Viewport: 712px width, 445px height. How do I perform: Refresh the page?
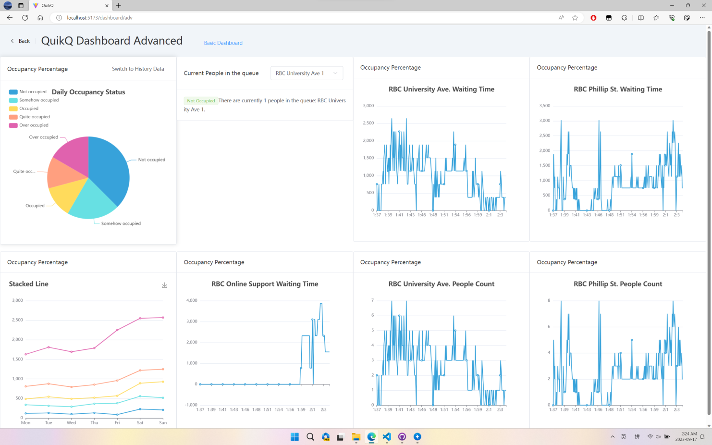[x=25, y=18]
